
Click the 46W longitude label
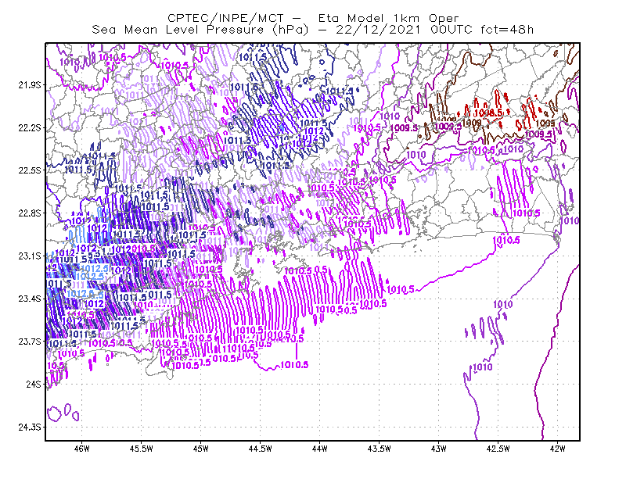(82, 449)
